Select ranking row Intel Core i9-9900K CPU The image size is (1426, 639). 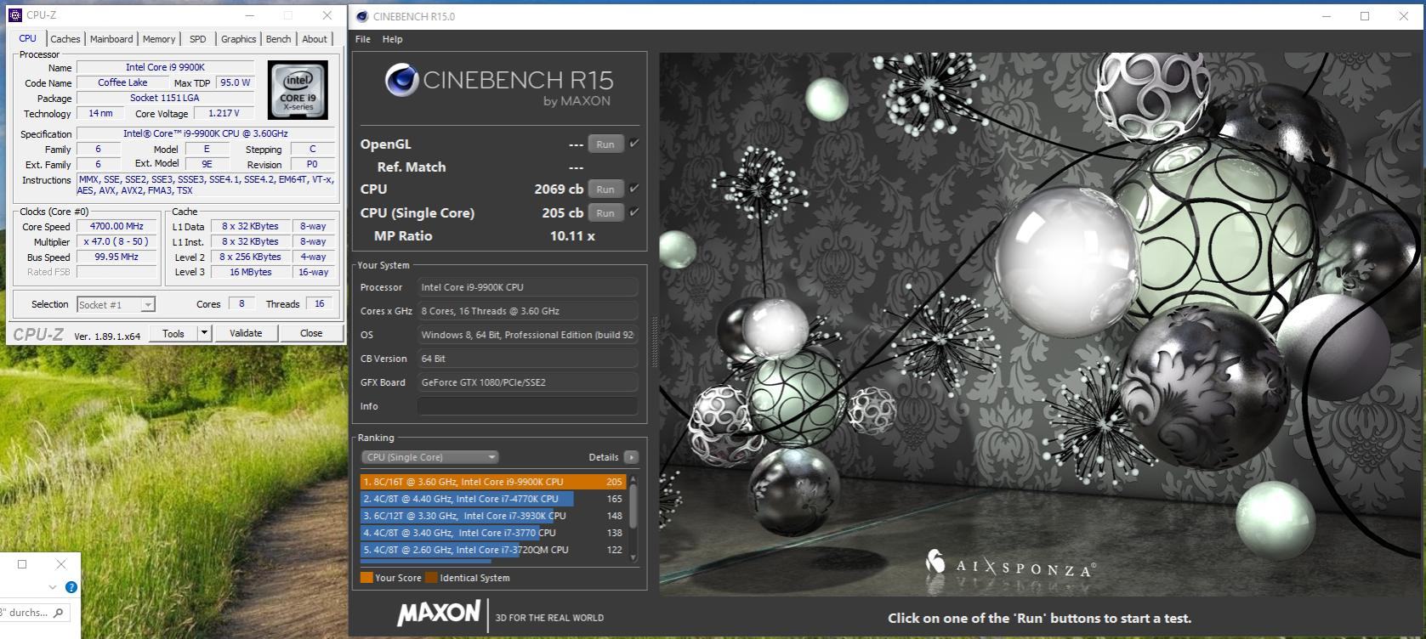click(493, 482)
